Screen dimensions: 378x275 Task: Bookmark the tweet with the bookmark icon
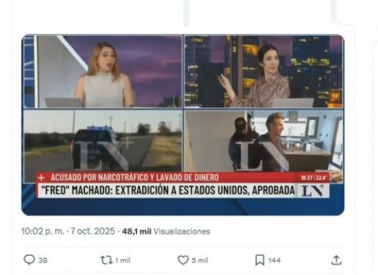click(260, 260)
